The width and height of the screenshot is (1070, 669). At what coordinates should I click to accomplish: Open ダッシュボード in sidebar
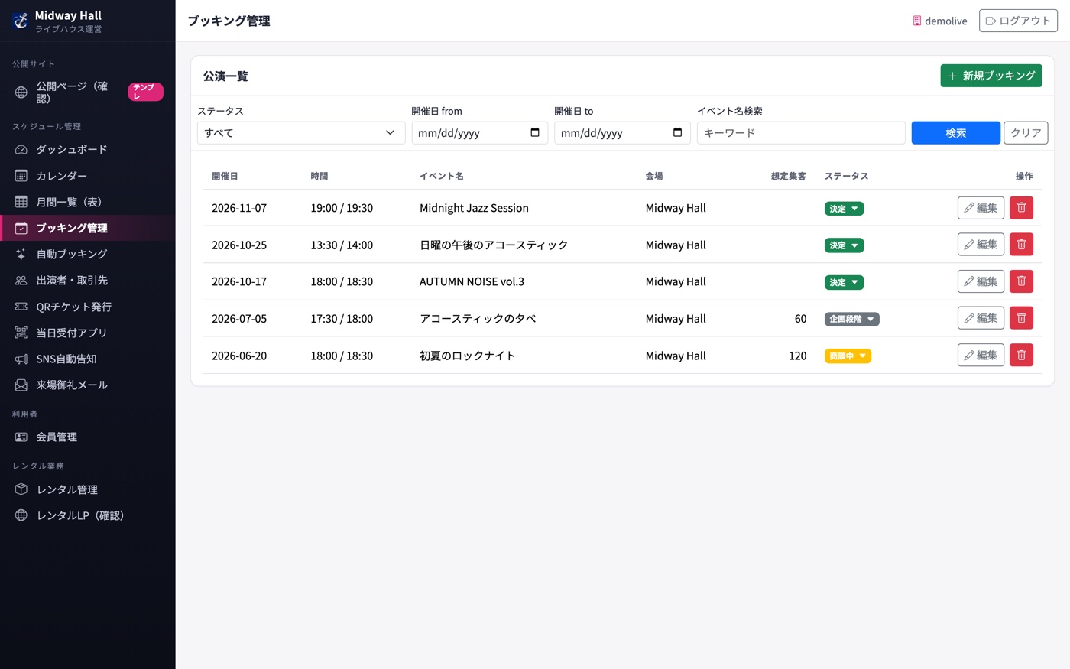(88, 150)
